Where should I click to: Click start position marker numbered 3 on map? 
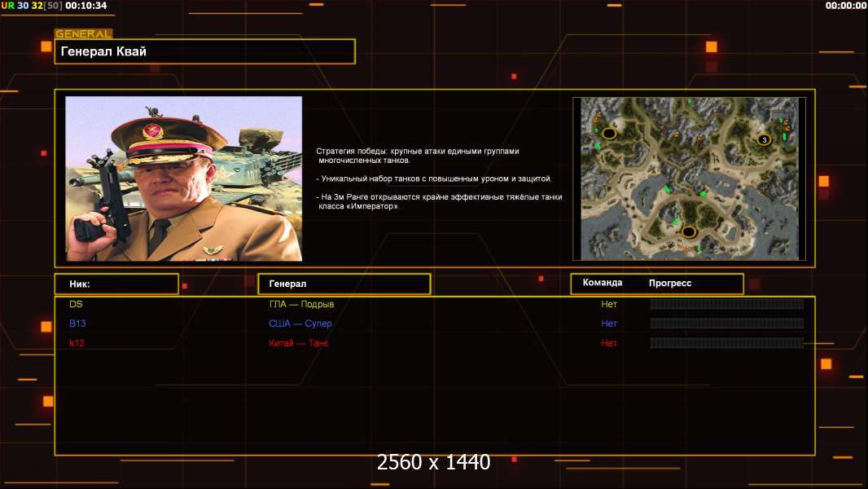click(x=765, y=139)
